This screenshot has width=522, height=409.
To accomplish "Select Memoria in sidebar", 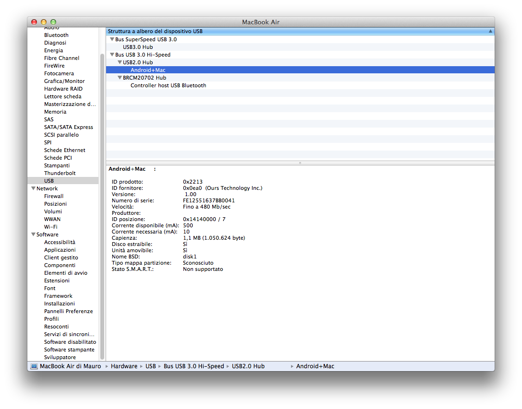I will pyautogui.click(x=55, y=112).
